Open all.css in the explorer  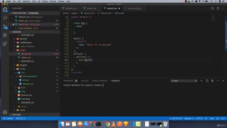click(x=26, y=80)
